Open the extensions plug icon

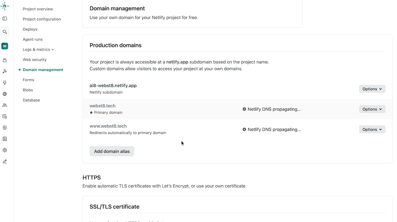click(5, 82)
